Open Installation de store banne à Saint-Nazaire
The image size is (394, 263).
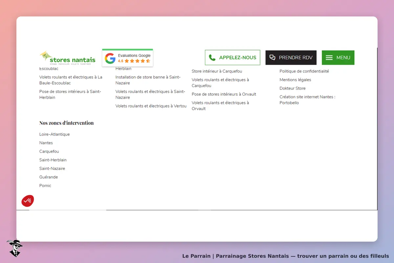(148, 80)
